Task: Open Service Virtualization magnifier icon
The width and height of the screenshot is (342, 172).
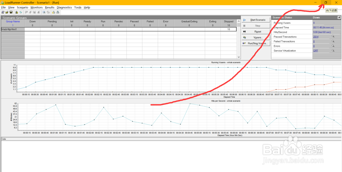Action: [x=333, y=51]
